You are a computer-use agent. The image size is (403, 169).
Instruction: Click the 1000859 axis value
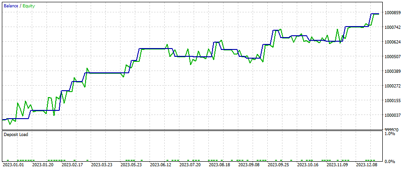pyautogui.click(x=392, y=12)
